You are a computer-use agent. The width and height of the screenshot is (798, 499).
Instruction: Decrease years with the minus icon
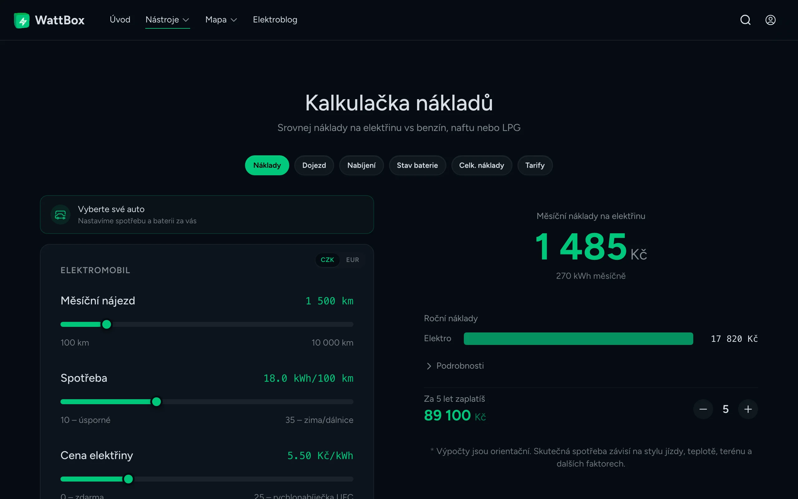coord(703,409)
